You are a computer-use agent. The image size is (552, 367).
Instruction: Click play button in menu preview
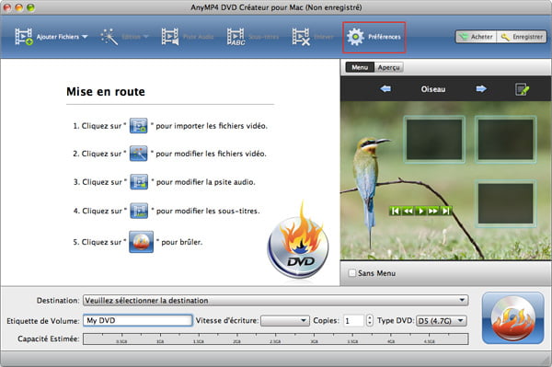420,211
